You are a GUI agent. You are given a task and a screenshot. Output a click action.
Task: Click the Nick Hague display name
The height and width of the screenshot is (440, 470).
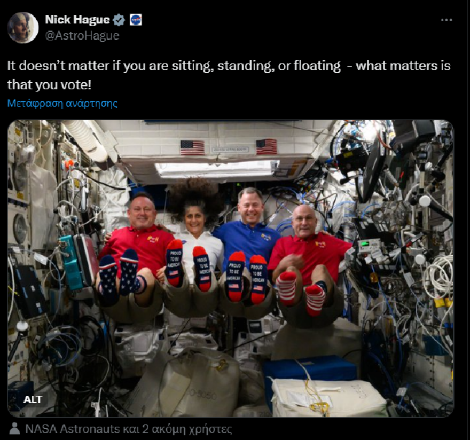77,19
